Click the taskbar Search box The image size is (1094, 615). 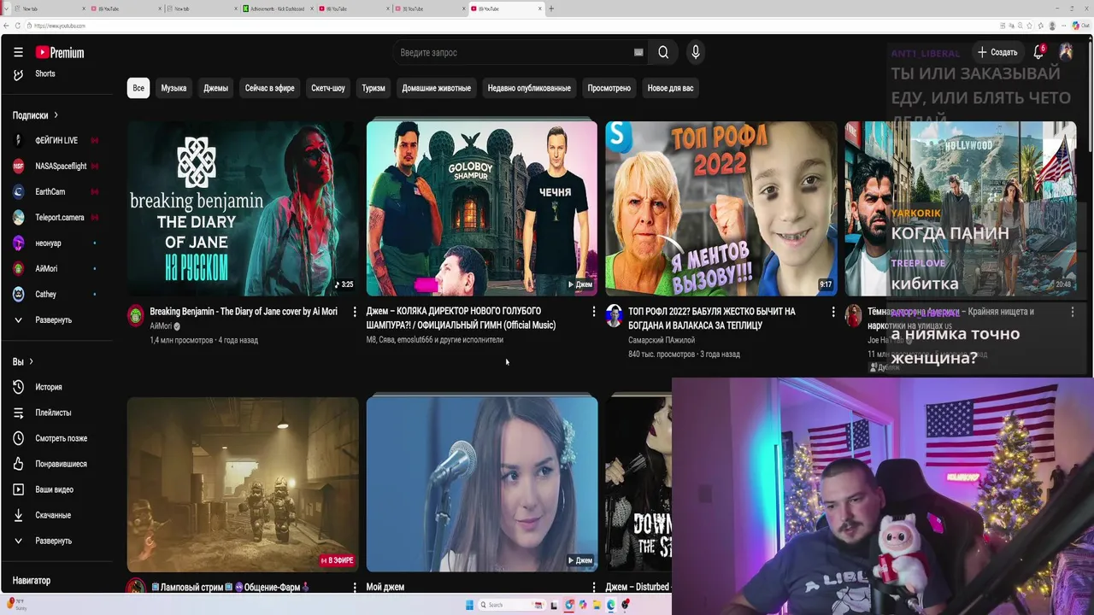512,605
